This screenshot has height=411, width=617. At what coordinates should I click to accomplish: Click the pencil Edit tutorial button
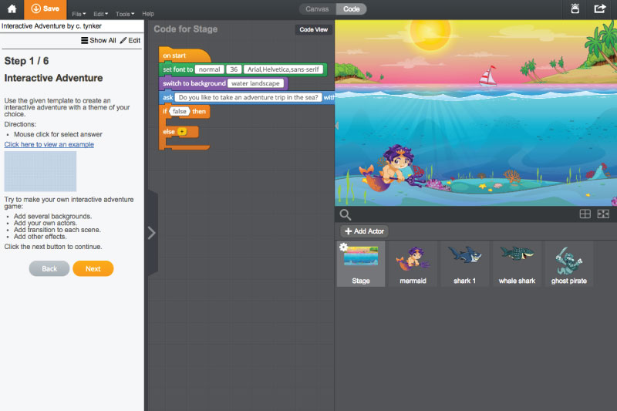(x=130, y=40)
